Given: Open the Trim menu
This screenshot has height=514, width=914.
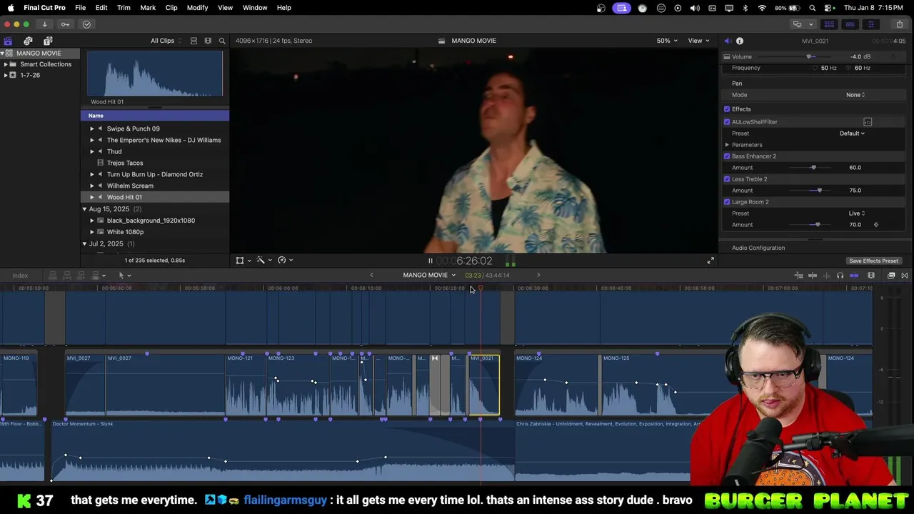Looking at the screenshot, I should pos(124,8).
